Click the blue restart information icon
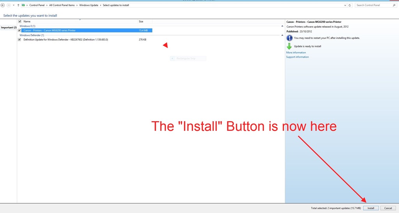 click(290, 38)
